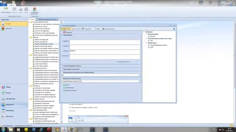
Task: Select the Отчеты item in Аналитика panel
Action: [14, 24]
